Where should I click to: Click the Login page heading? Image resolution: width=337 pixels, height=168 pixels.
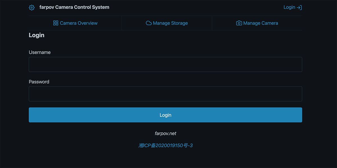pos(37,35)
